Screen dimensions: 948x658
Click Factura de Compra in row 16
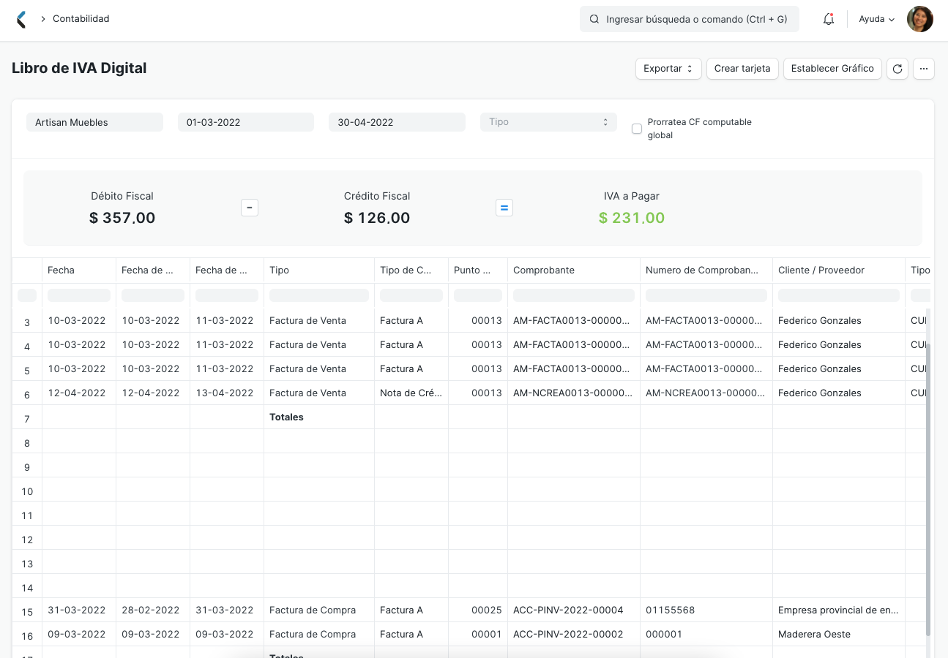tap(319, 635)
